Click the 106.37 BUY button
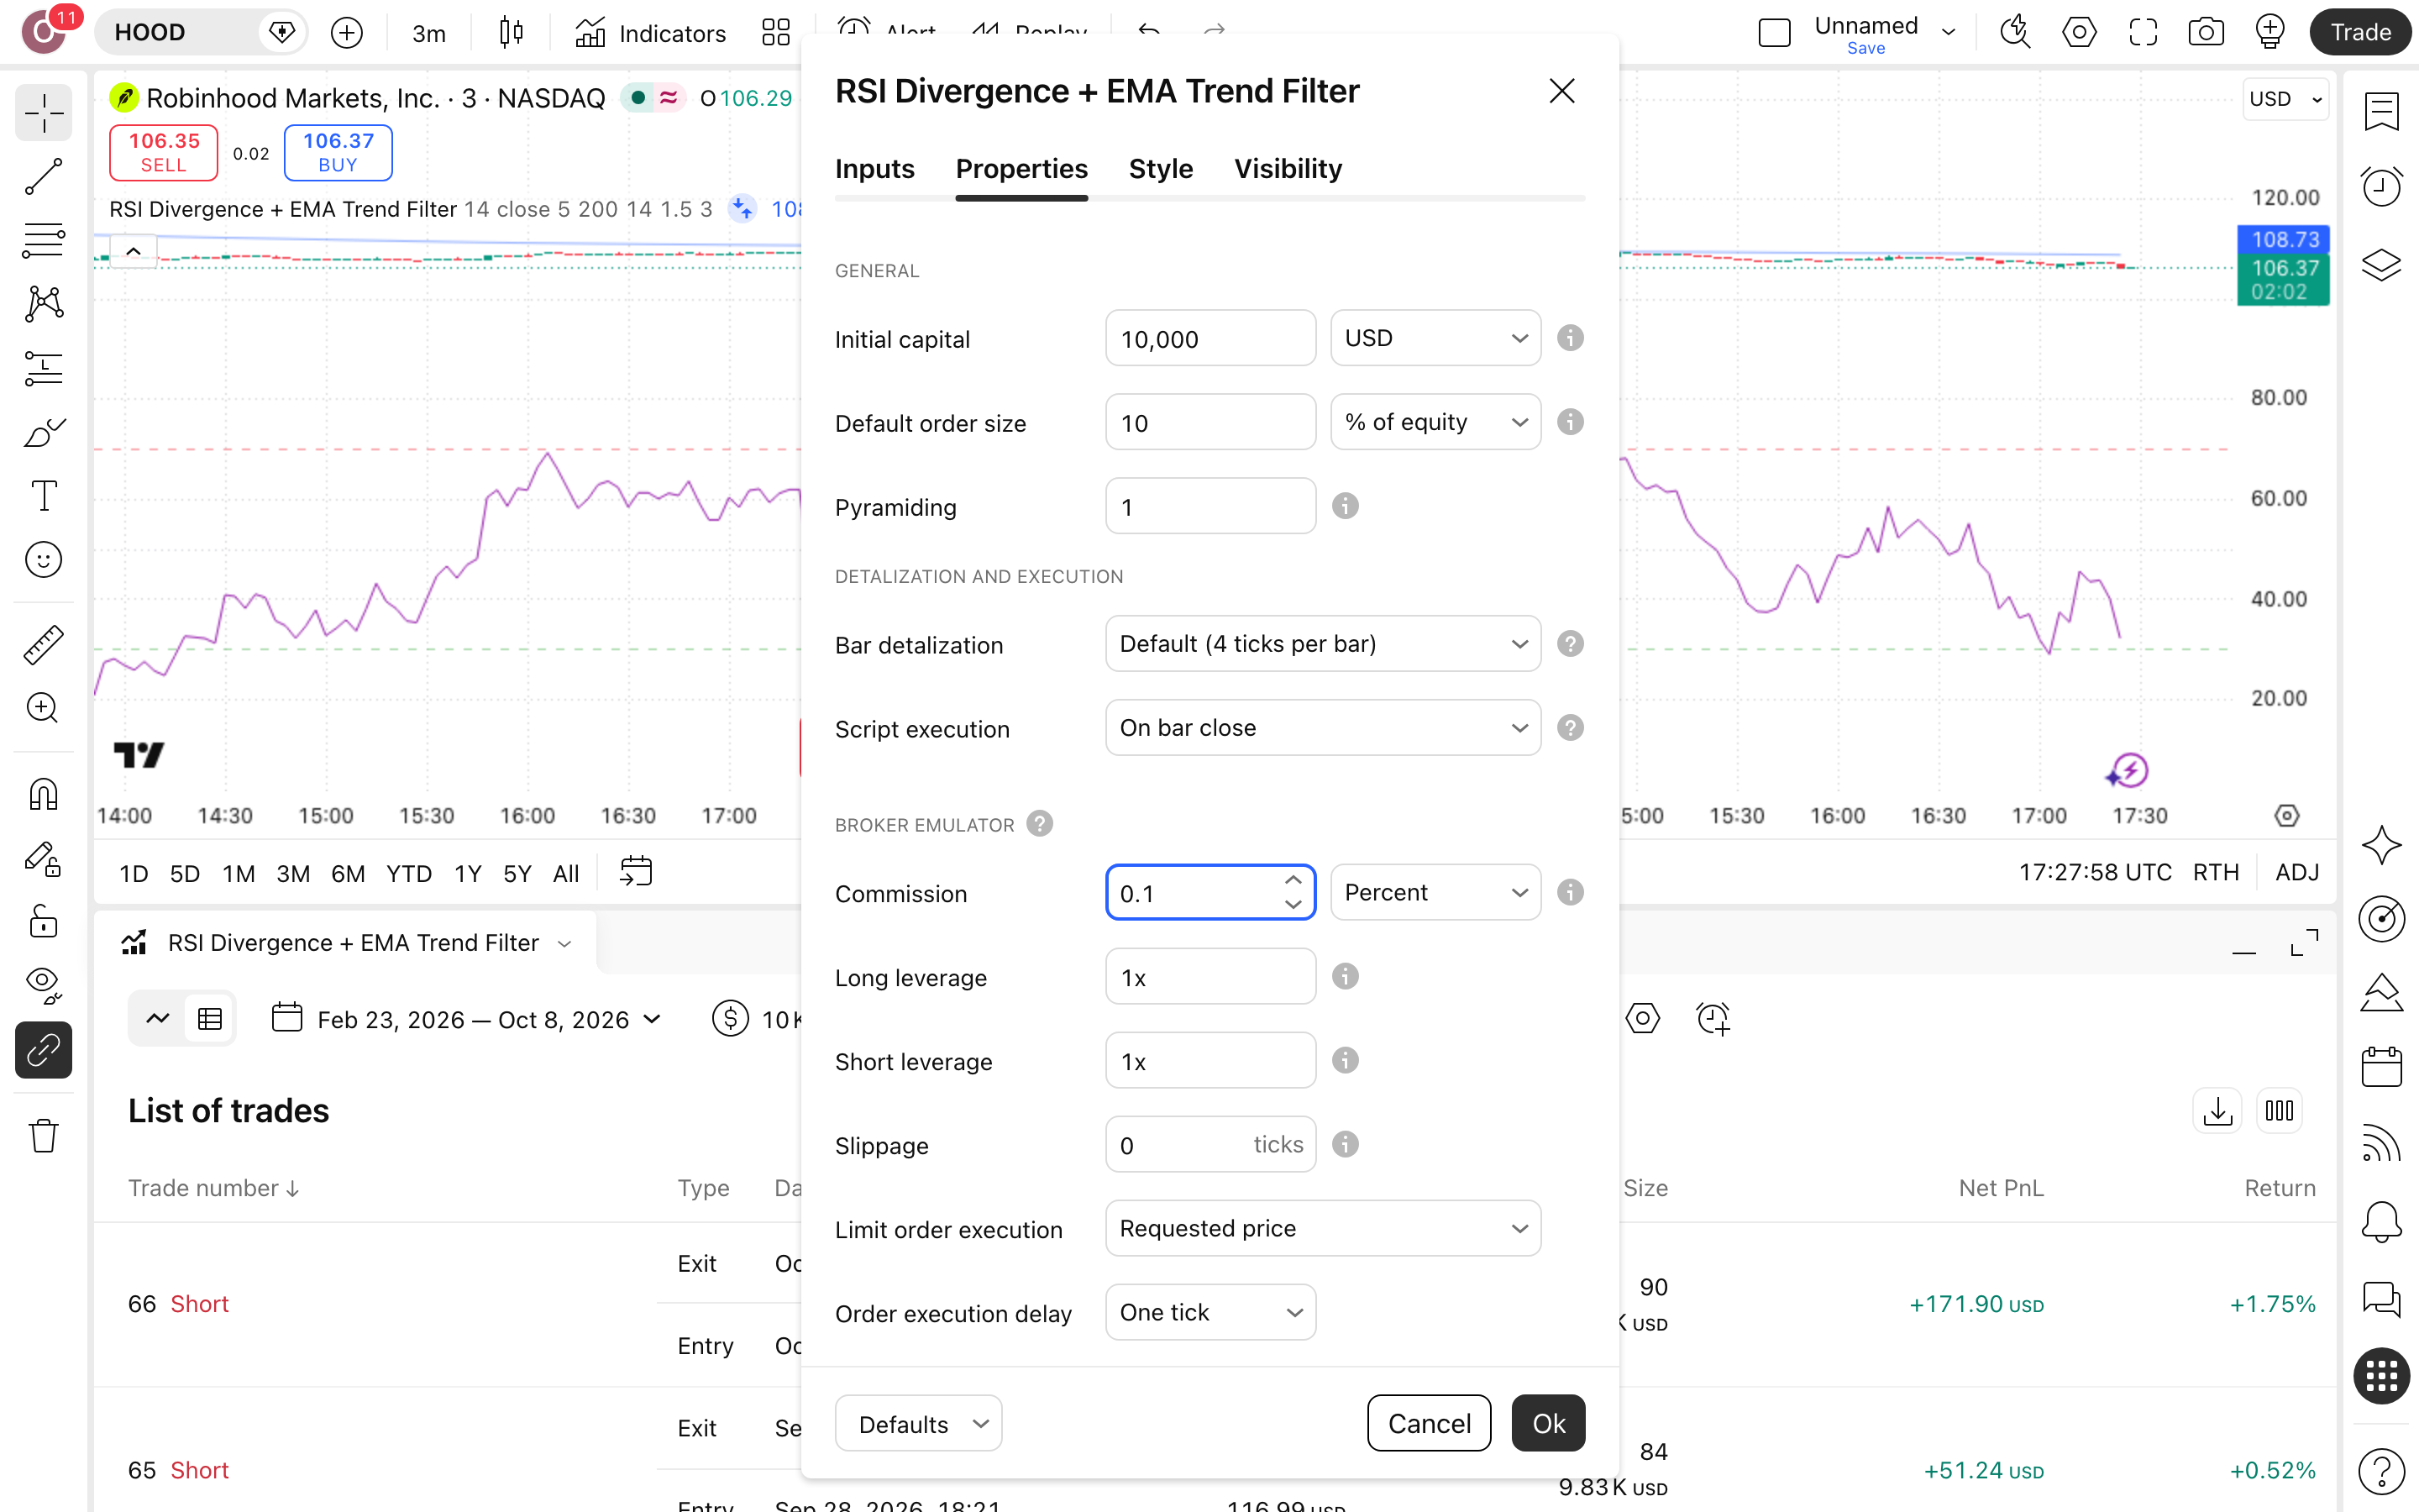This screenshot has width=2419, height=1512. point(338,153)
